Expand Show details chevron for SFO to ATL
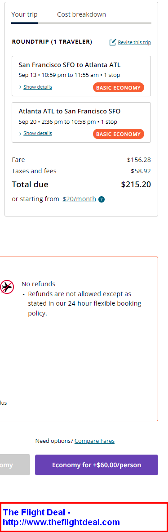 [20, 87]
